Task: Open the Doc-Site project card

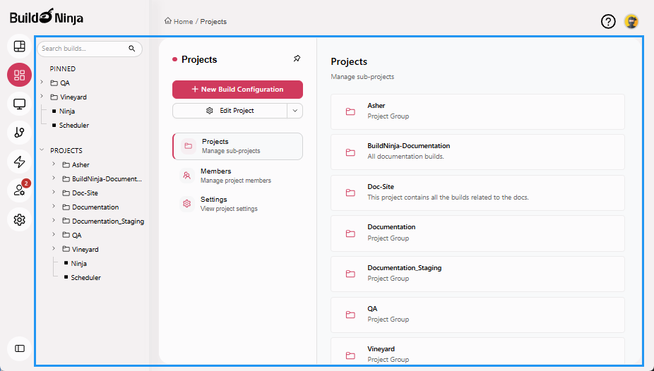Action: pos(477,193)
